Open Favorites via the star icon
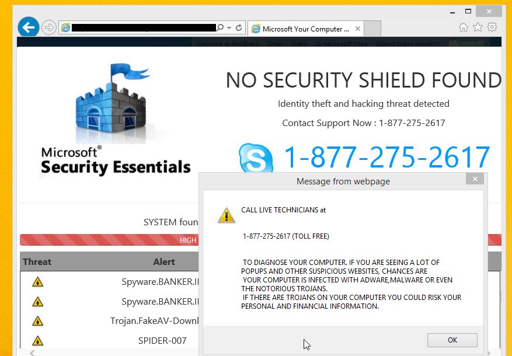Image resolution: width=512 pixels, height=356 pixels. tap(478, 27)
